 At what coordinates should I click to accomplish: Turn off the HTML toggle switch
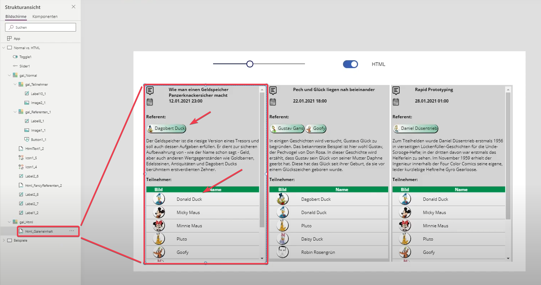point(351,64)
